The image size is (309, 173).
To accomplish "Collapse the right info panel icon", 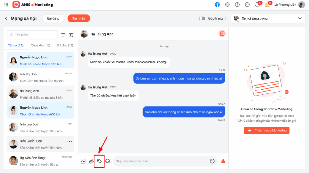I will point(222,34).
